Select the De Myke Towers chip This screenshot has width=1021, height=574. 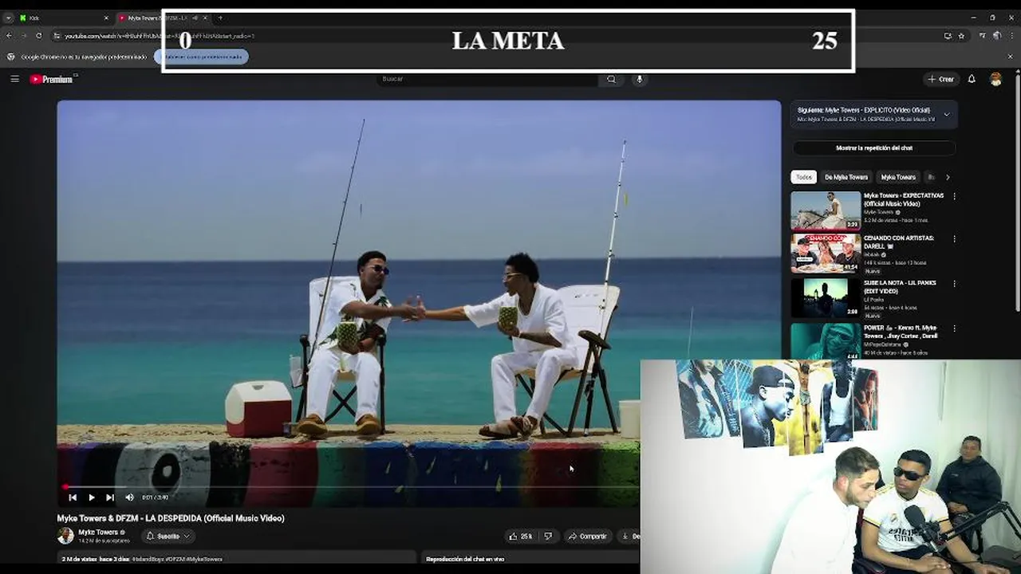pos(846,177)
